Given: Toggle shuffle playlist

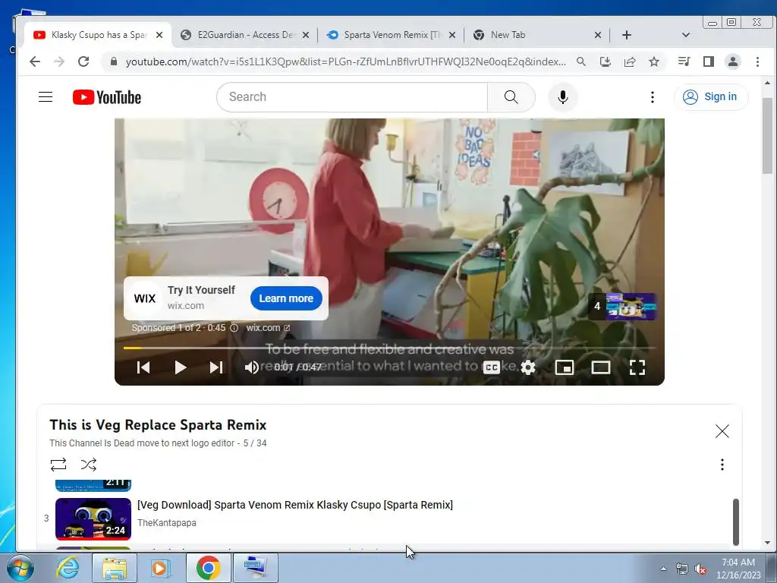Looking at the screenshot, I should [x=89, y=465].
